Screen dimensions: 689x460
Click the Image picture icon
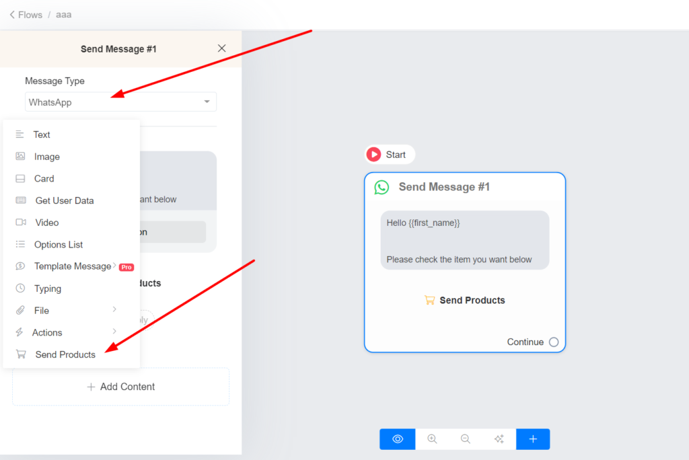[20, 157]
